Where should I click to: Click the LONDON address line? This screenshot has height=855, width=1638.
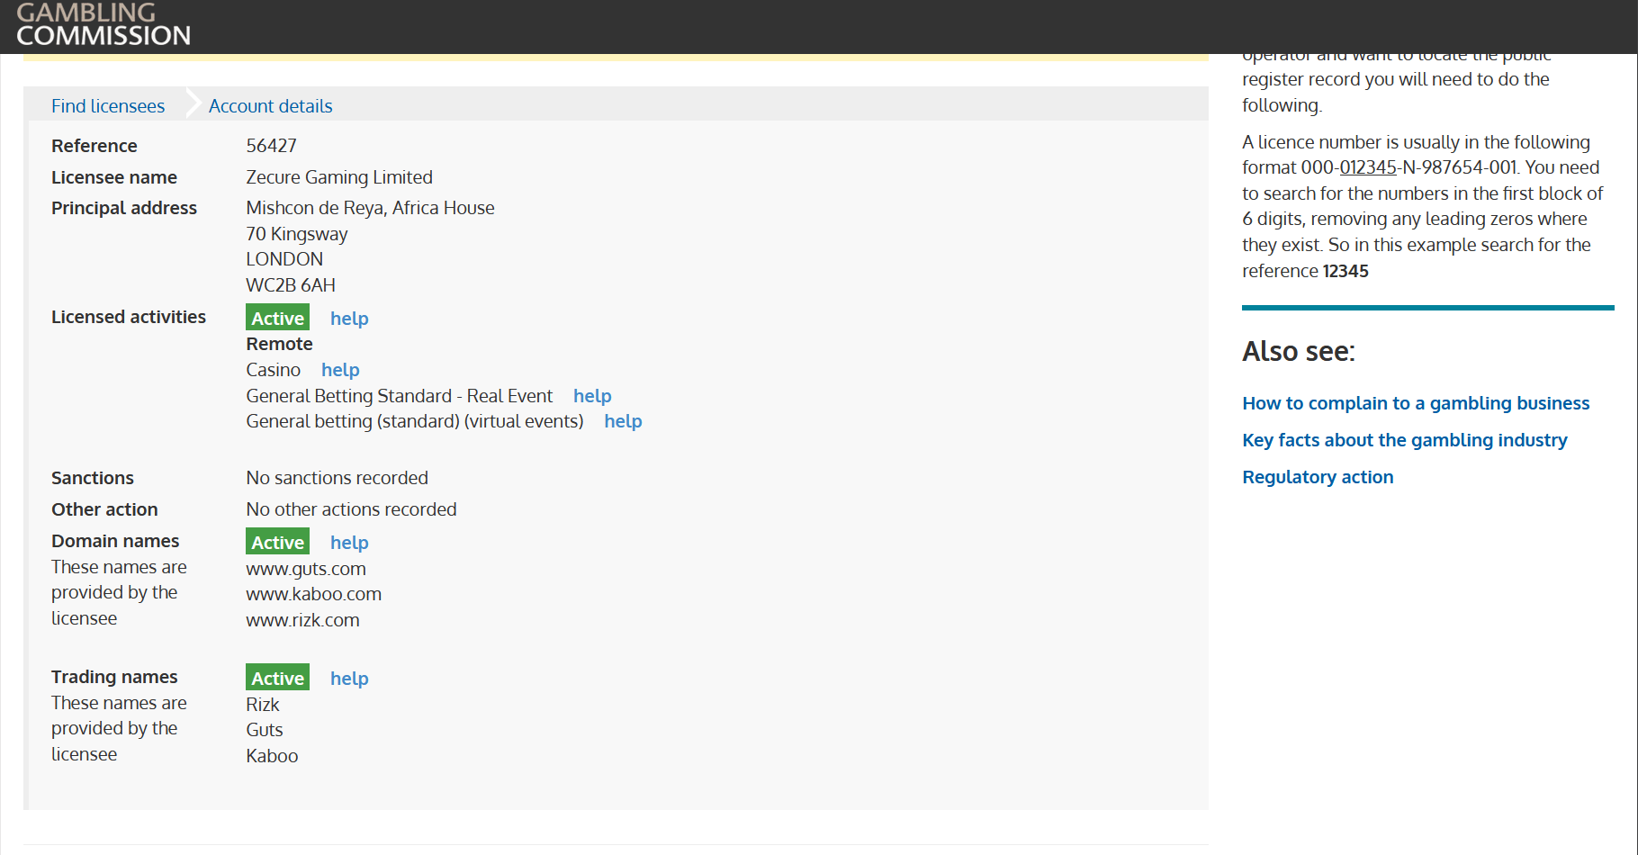284,259
